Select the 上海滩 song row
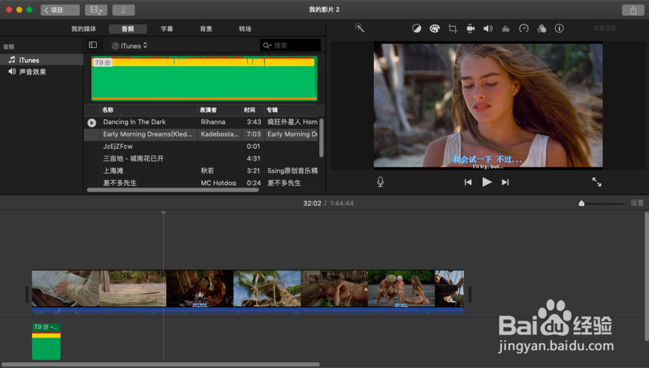Image resolution: width=649 pixels, height=368 pixels. [x=201, y=171]
